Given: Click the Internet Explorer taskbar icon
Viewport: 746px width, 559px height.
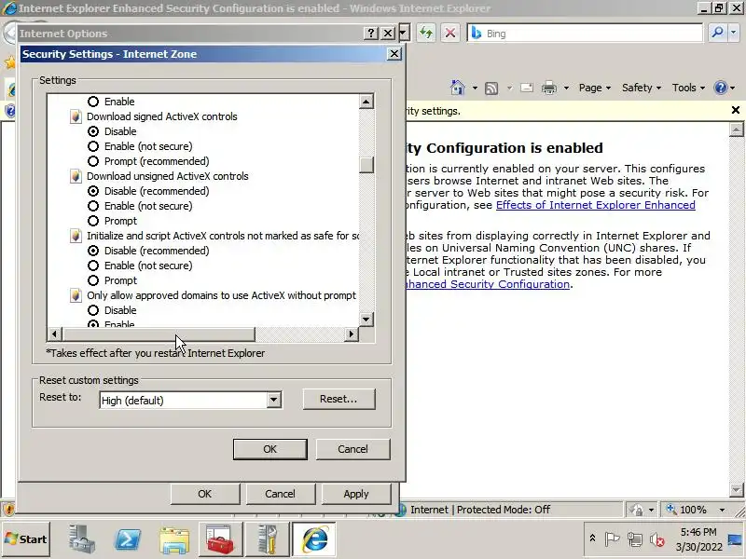Looking at the screenshot, I should click(314, 539).
